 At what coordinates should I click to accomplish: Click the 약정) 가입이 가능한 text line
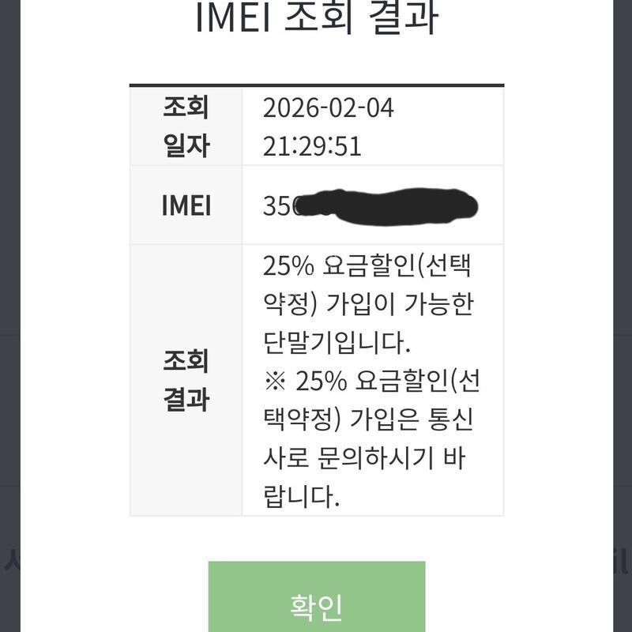click(367, 306)
